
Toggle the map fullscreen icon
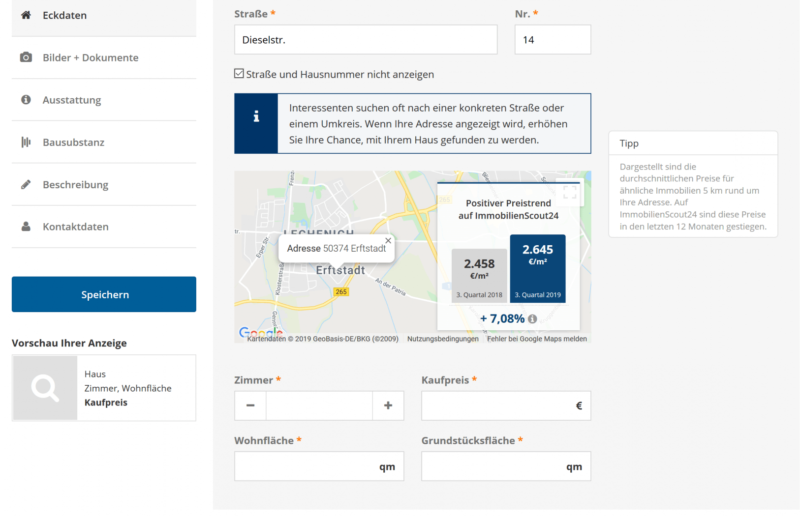coord(570,192)
